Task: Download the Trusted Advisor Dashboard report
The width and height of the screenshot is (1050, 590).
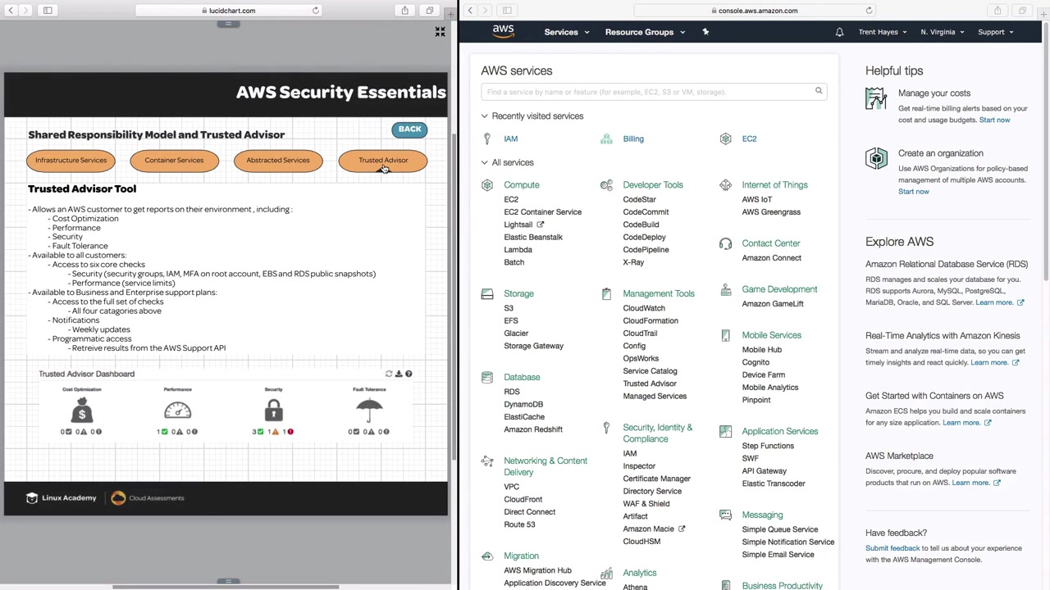Action: click(399, 374)
